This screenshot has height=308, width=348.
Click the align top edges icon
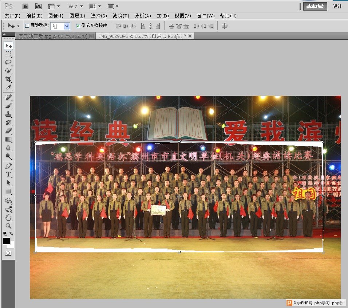(118, 26)
